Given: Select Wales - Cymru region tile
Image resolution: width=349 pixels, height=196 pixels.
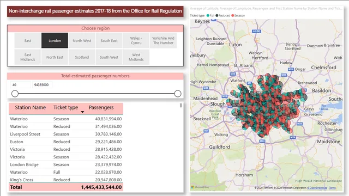Looking at the screenshot, I should pos(136,40).
